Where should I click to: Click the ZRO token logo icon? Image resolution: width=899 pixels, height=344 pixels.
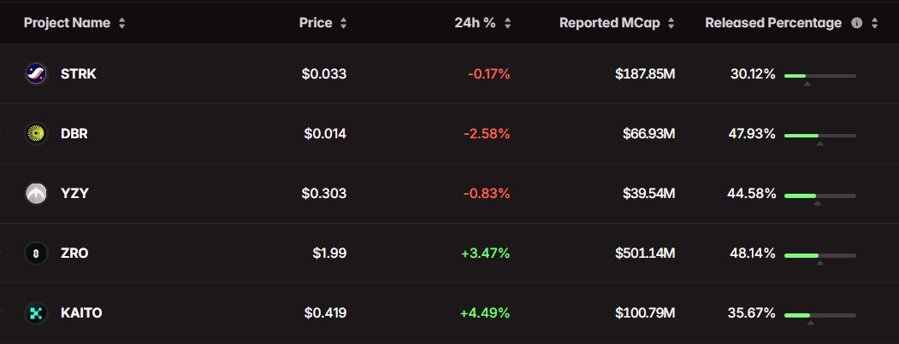tap(36, 254)
